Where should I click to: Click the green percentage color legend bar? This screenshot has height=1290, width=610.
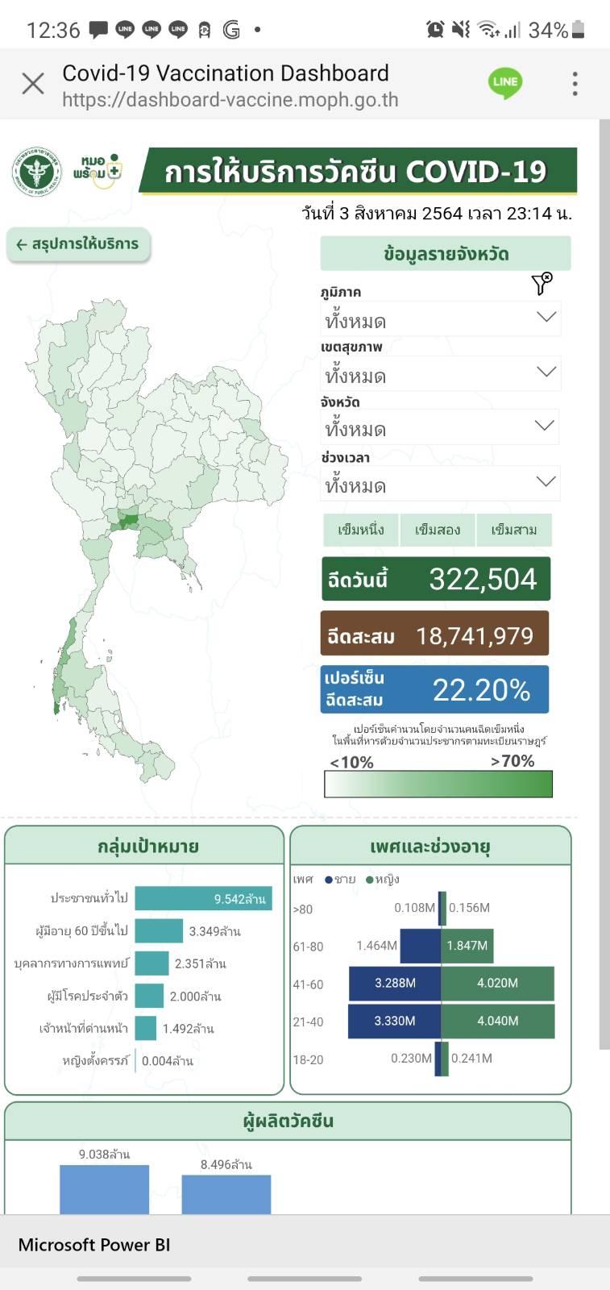click(x=438, y=784)
